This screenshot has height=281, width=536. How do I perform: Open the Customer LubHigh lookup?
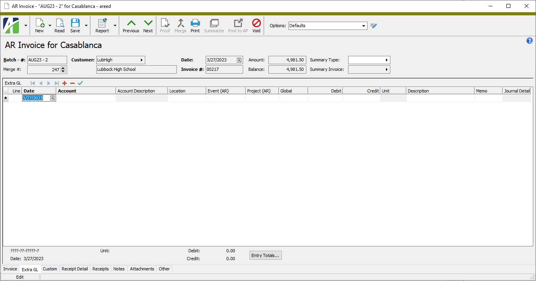(142, 60)
